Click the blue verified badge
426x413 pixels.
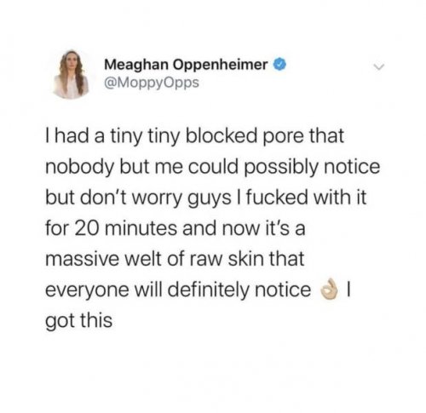coord(279,65)
